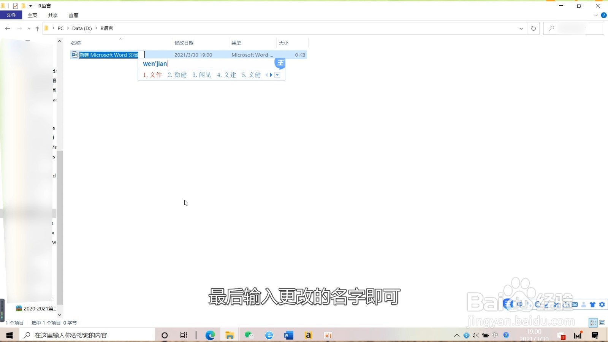The width and height of the screenshot is (608, 342).
Task: Open Word from taskbar
Action: (288, 335)
